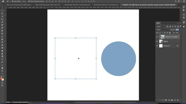Add a layer mask icon
The image size is (186, 104).
[166, 100]
